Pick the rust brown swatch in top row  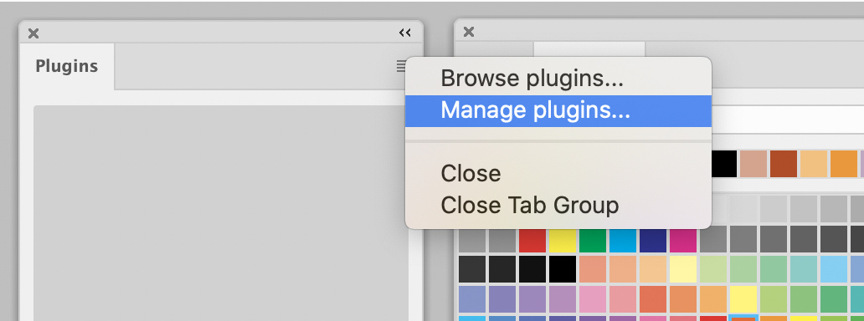(784, 164)
